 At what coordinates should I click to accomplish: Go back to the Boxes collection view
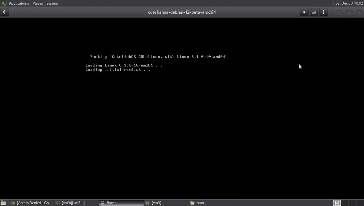5,12
